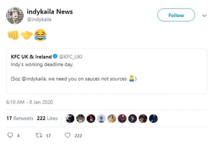Image resolution: width=212 pixels, height=145 pixels.
Task: Click the handshake emoji
Action: click(x=27, y=35)
